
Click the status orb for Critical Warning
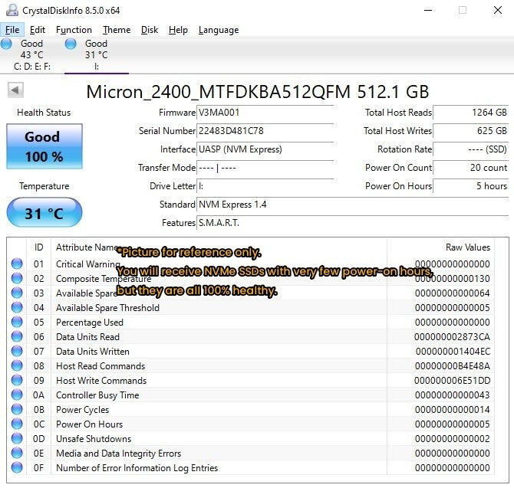(17, 264)
